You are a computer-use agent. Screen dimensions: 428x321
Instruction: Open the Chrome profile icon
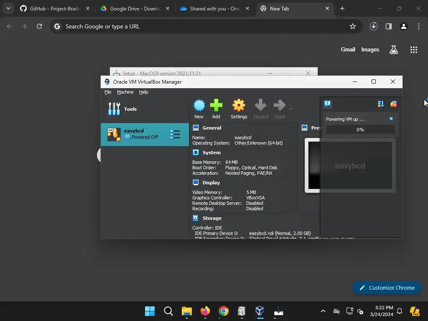coord(404,26)
